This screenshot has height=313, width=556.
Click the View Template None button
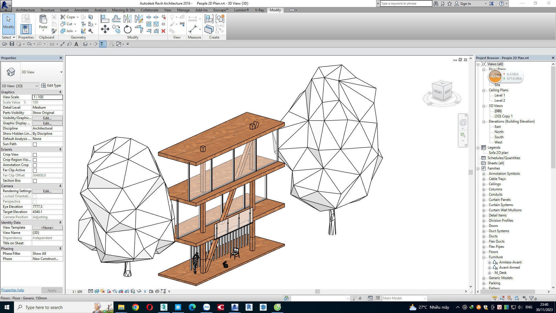tap(47, 228)
